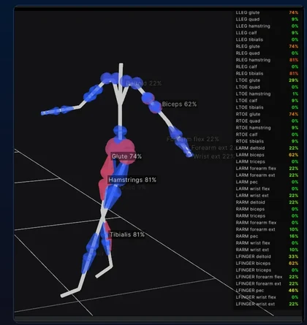This screenshot has height=325, width=307.
Task: Choose the RARM forearm flex row
Action: click(x=267, y=223)
